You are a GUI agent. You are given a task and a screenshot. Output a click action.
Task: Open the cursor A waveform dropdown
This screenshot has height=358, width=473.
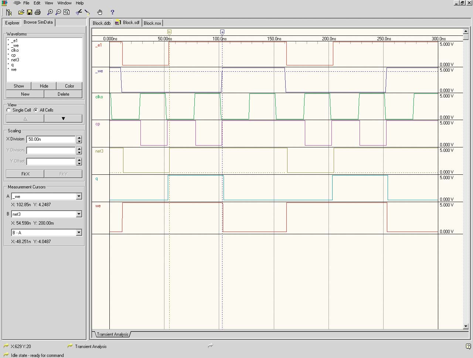pyautogui.click(x=79, y=197)
